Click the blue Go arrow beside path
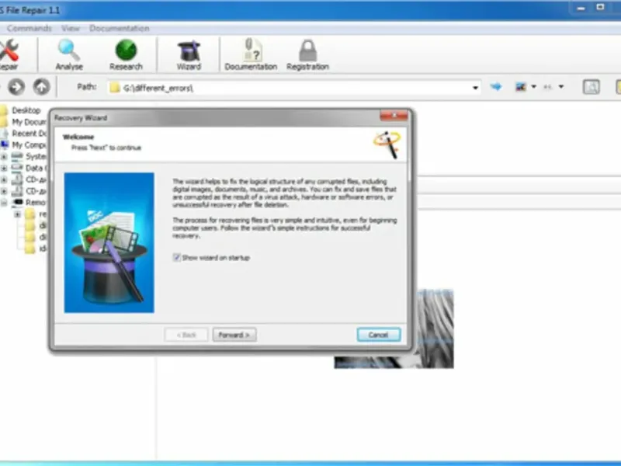This screenshot has height=466, width=621. [496, 86]
